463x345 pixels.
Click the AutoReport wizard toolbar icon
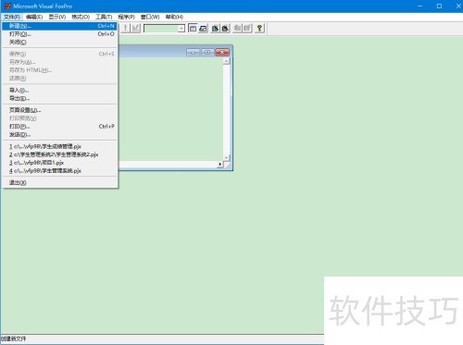pyautogui.click(x=247, y=29)
